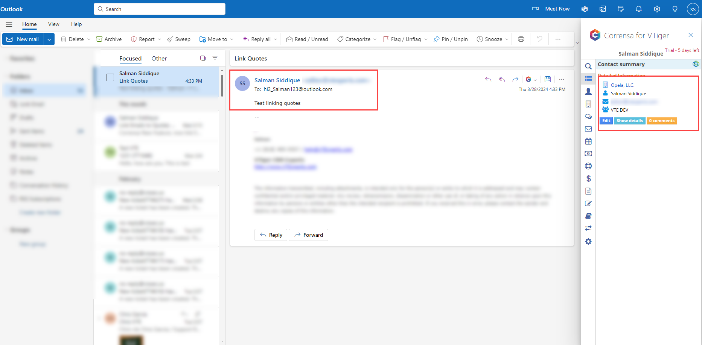This screenshot has height=345, width=702.
Task: Click the New mail button
Action: pos(23,39)
